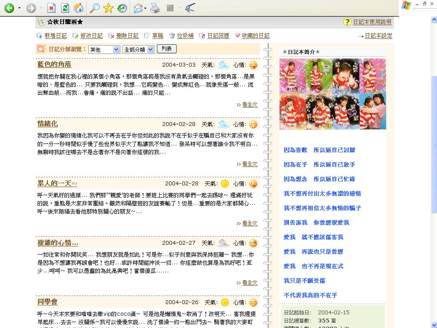Select 刪除日記 from the diary menu
This screenshot has width=437, height=328.
tap(127, 36)
